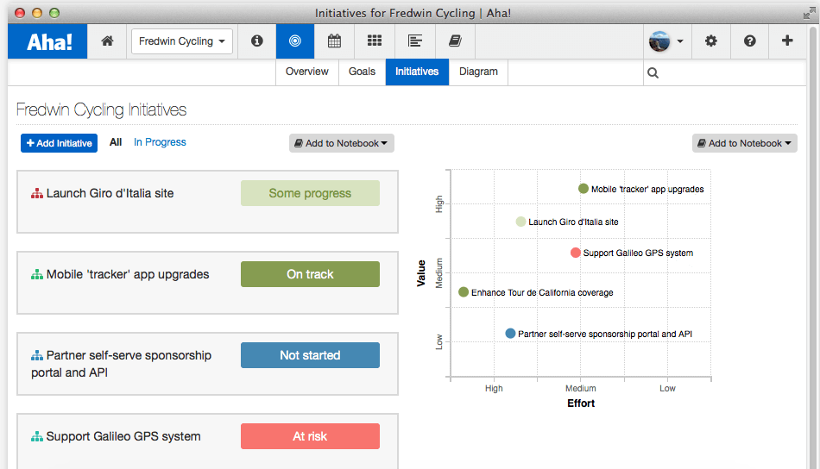This screenshot has height=469, width=820.
Task: Open the info icon in toolbar
Action: pos(256,41)
